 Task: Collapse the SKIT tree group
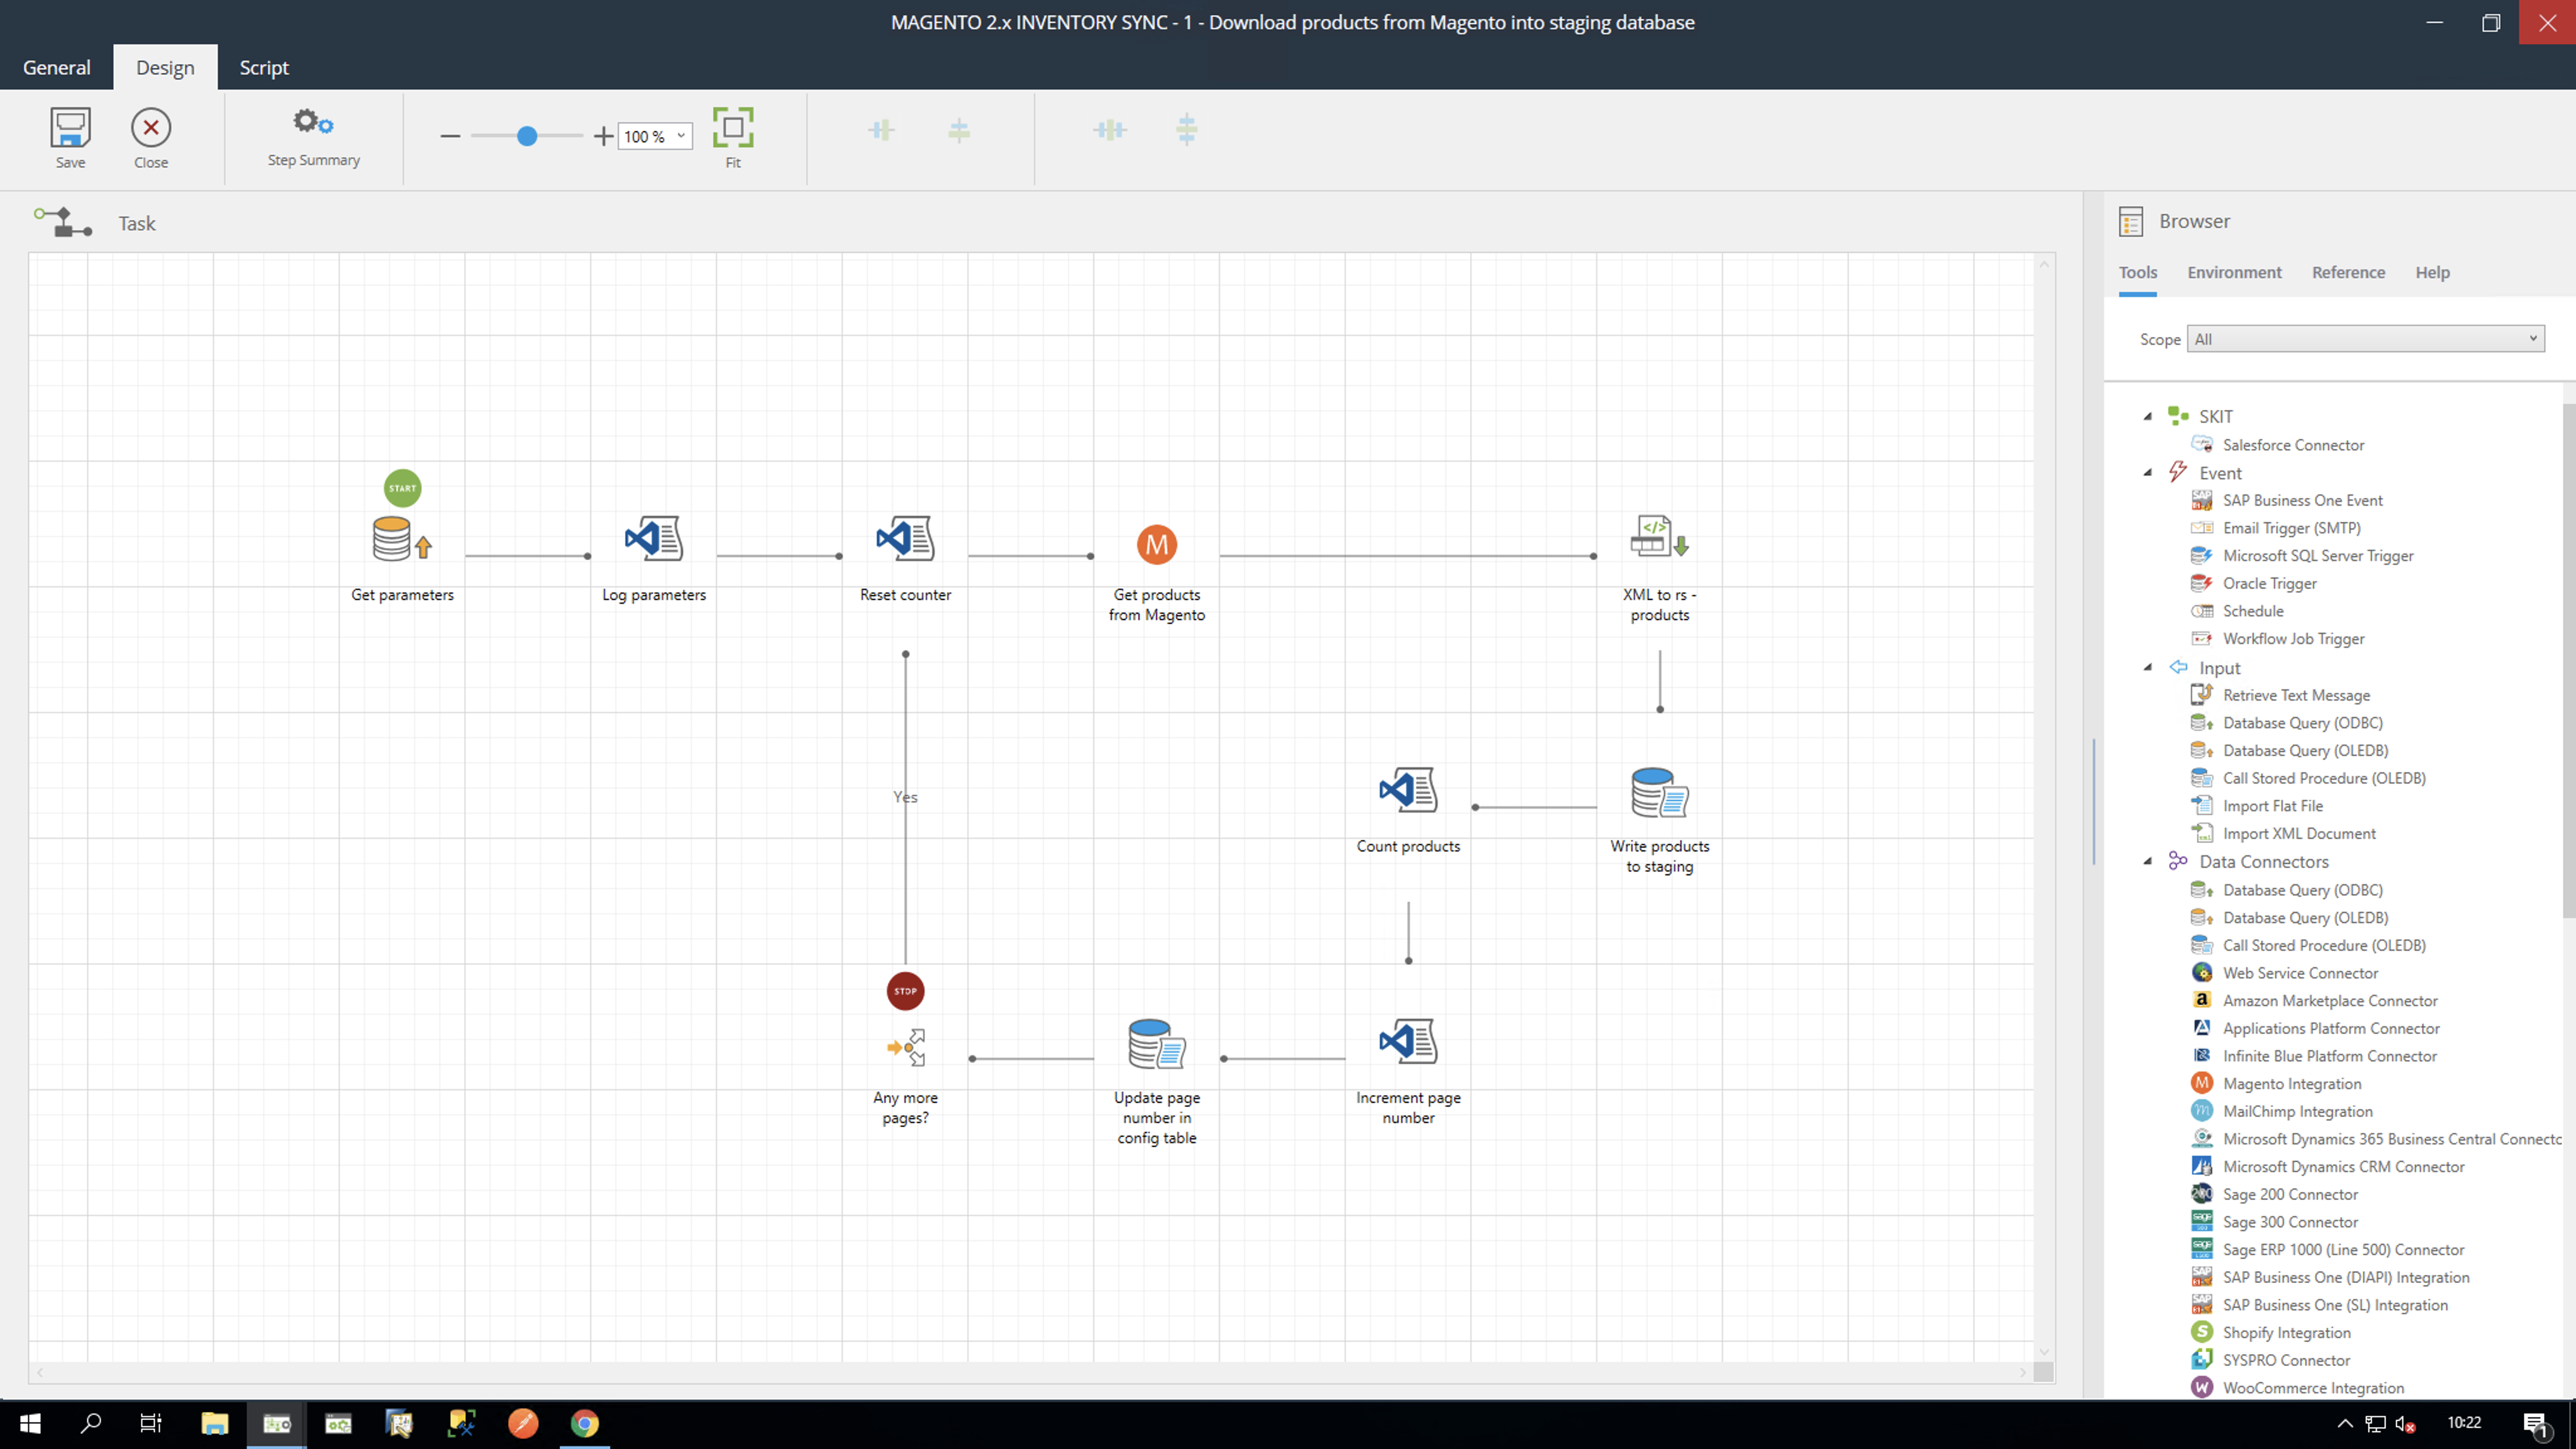pos(2147,417)
